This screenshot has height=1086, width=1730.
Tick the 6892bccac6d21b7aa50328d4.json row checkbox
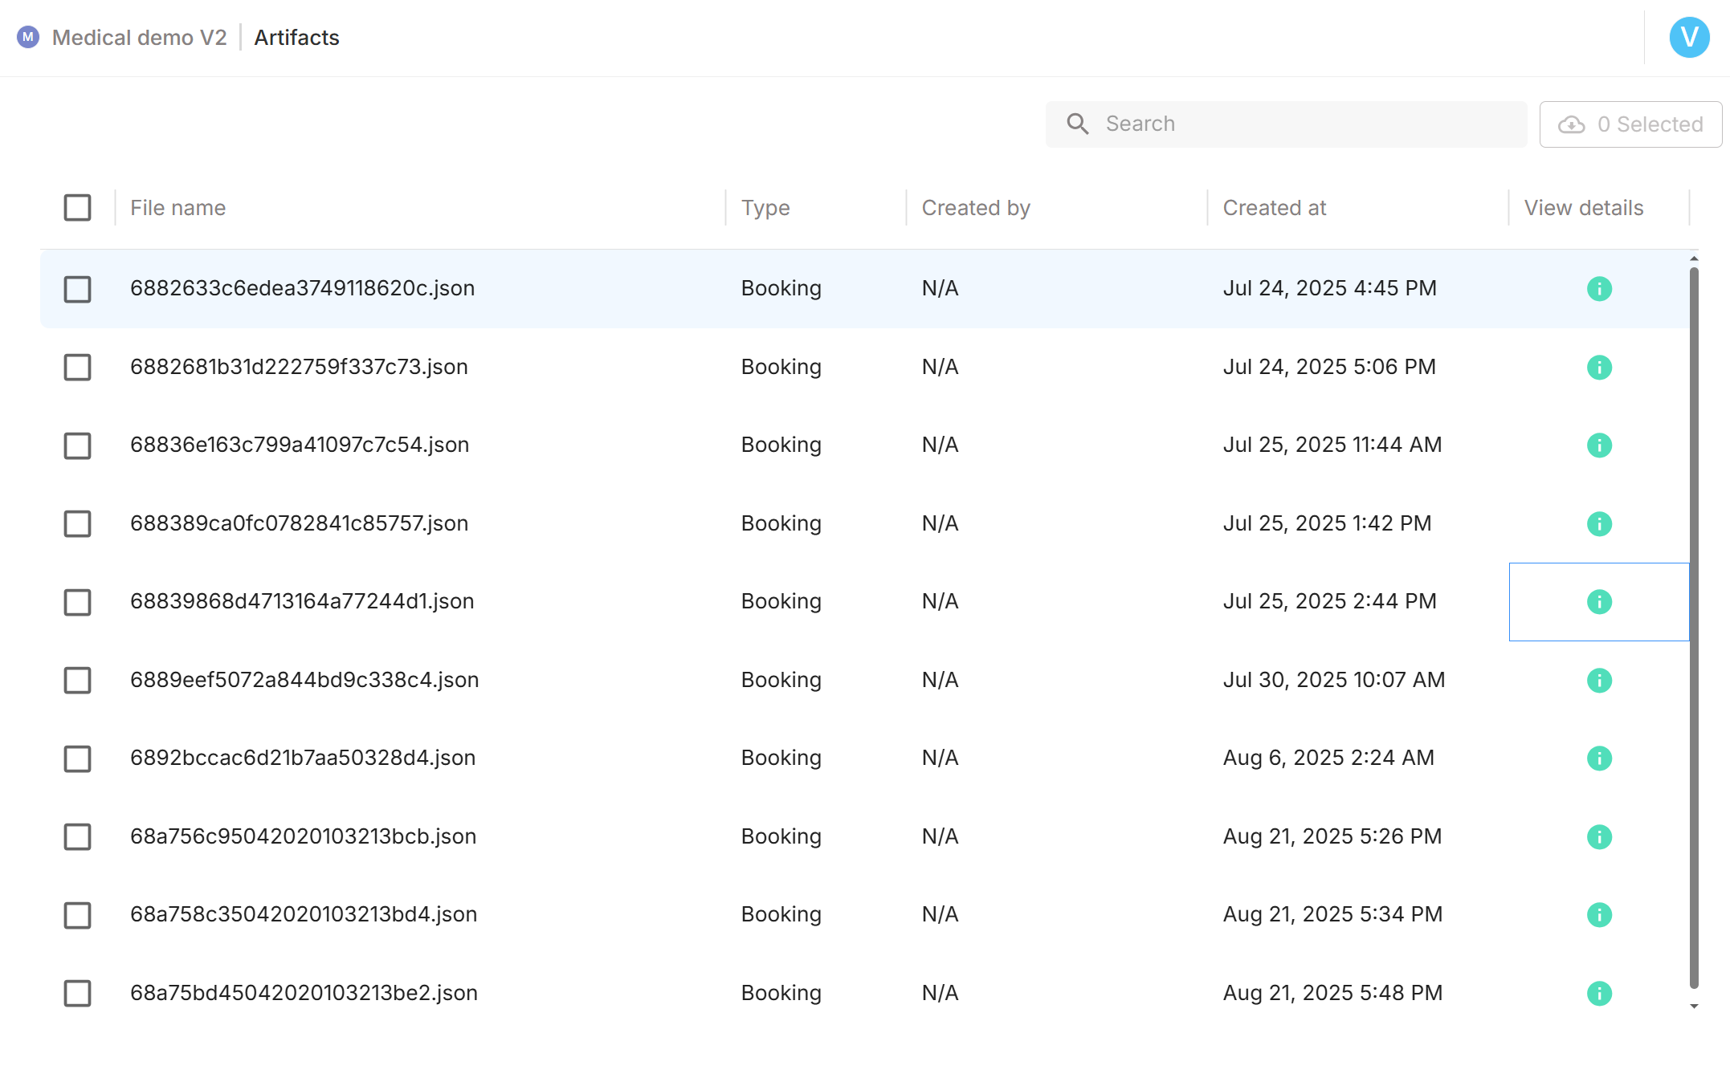tap(77, 759)
